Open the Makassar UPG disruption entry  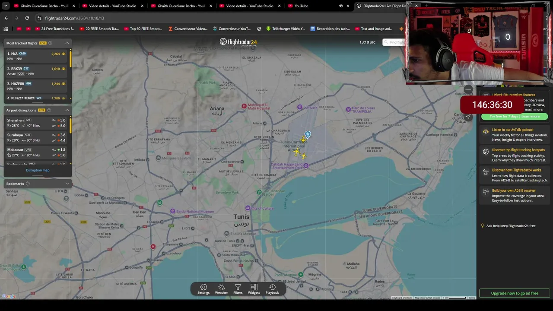tap(36, 152)
